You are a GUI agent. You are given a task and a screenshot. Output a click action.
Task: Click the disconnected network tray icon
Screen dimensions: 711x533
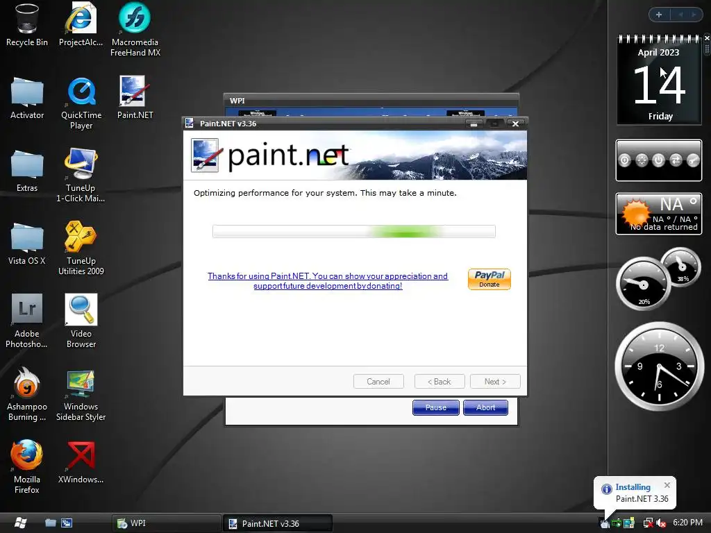[648, 523]
